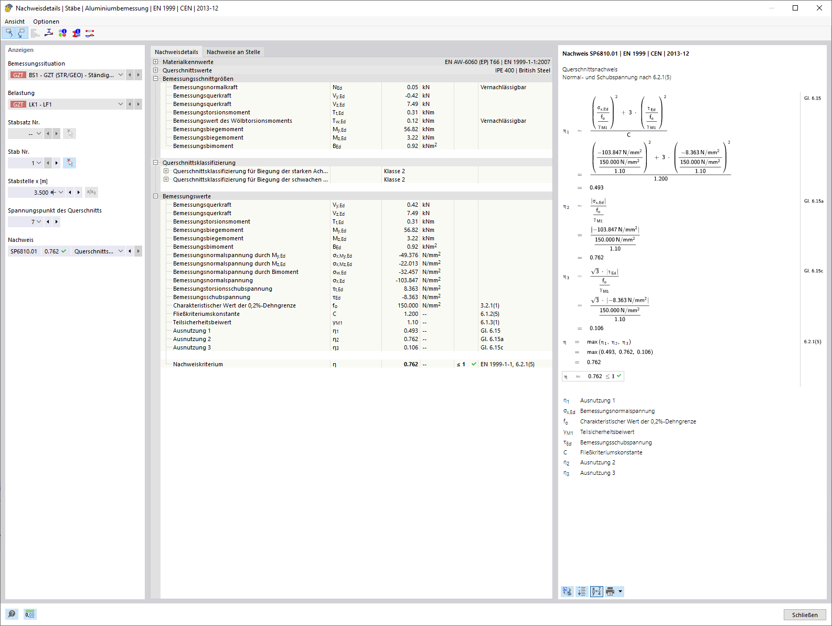Maximize the Nachweisdetails window

coord(795,8)
